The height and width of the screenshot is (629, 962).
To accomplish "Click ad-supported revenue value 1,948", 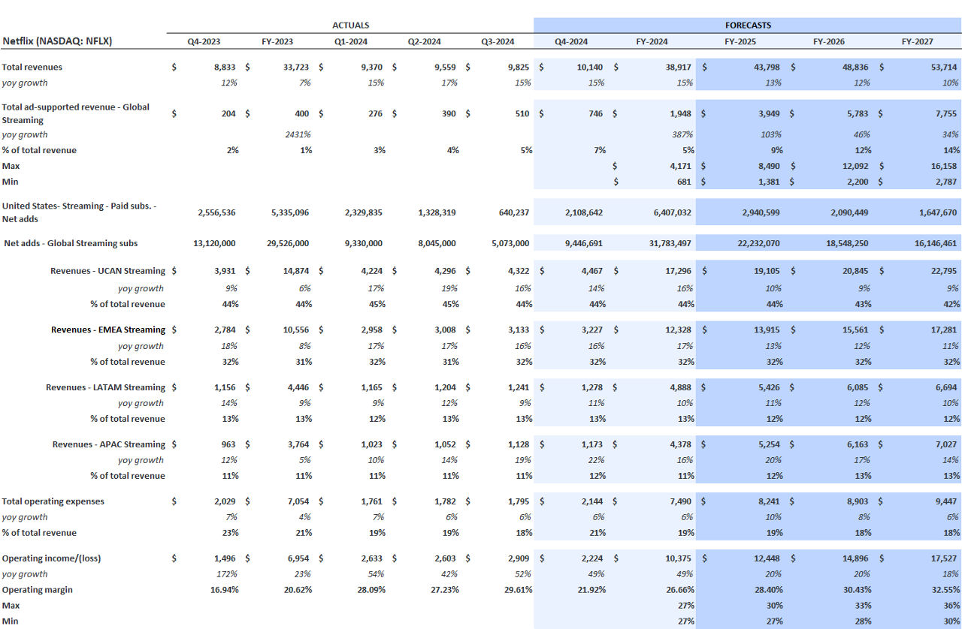I will click(x=679, y=114).
